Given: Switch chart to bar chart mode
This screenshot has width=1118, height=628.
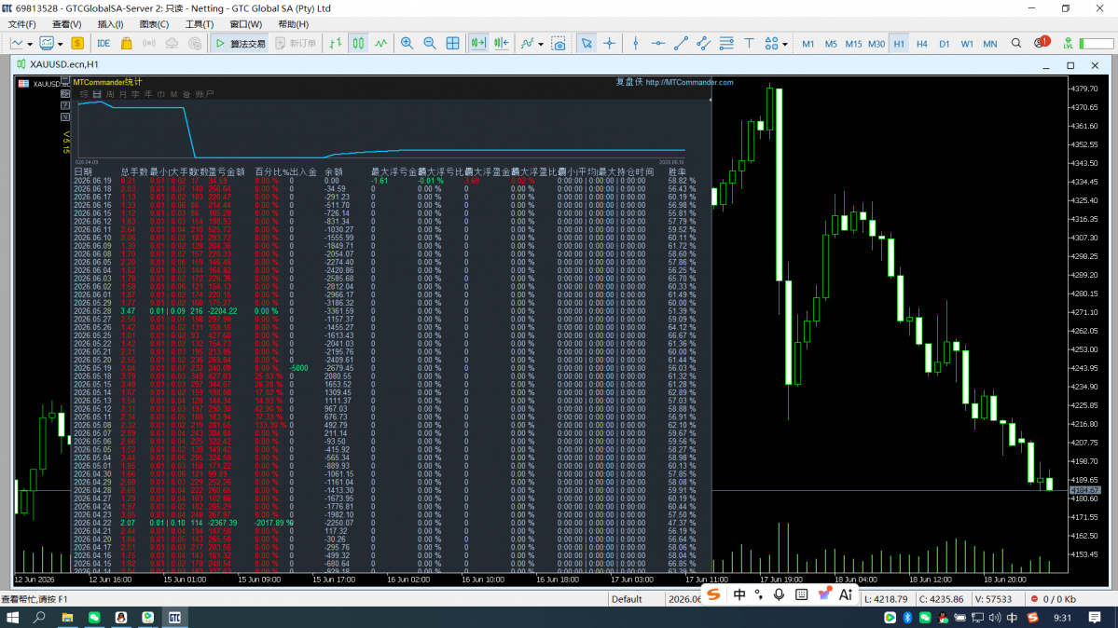Looking at the screenshot, I should click(x=335, y=44).
